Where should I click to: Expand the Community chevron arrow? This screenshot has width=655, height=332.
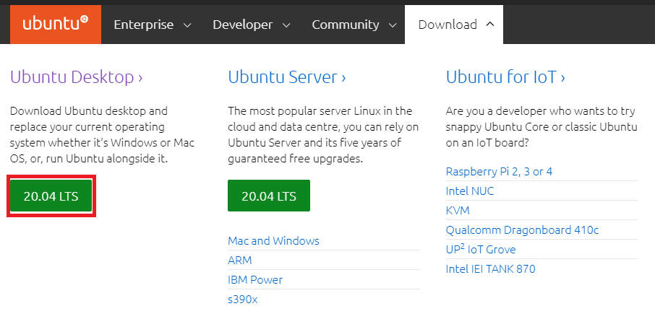tap(393, 25)
